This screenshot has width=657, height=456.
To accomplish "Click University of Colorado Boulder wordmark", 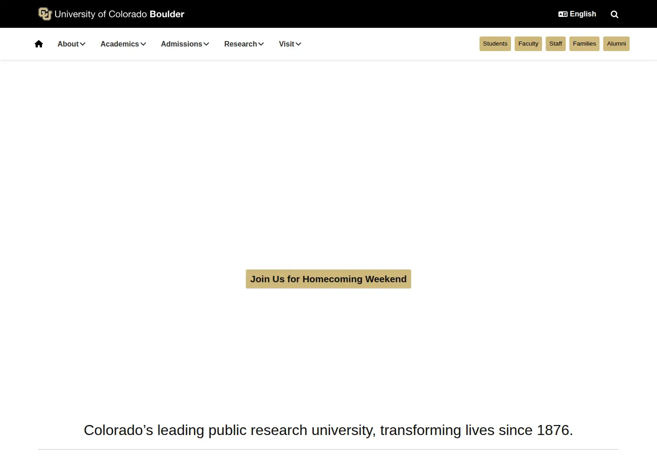I will pyautogui.click(x=120, y=14).
